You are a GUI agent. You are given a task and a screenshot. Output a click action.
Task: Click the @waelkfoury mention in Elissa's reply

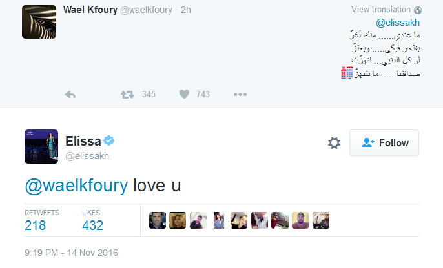point(77,186)
